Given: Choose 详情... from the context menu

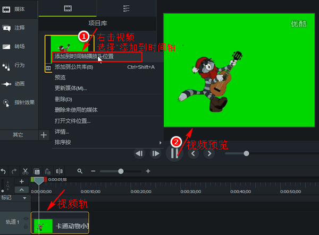Looking at the screenshot, I should [107, 132].
